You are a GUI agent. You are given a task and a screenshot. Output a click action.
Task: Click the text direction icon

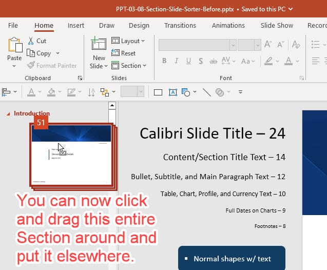[91, 92]
